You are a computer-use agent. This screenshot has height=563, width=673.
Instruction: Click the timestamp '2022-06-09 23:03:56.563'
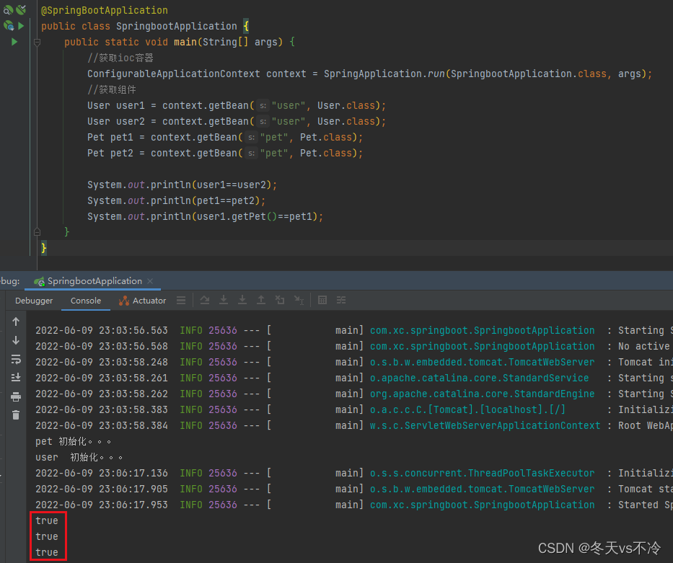pos(102,331)
